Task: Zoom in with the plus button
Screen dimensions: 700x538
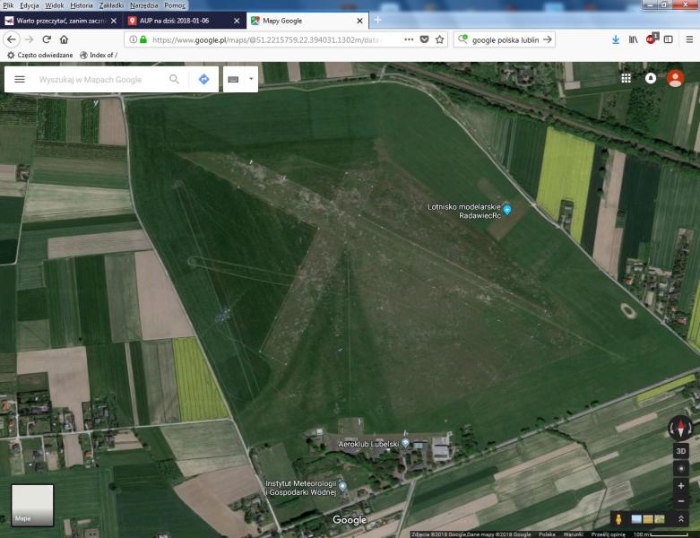Action: pyautogui.click(x=681, y=486)
